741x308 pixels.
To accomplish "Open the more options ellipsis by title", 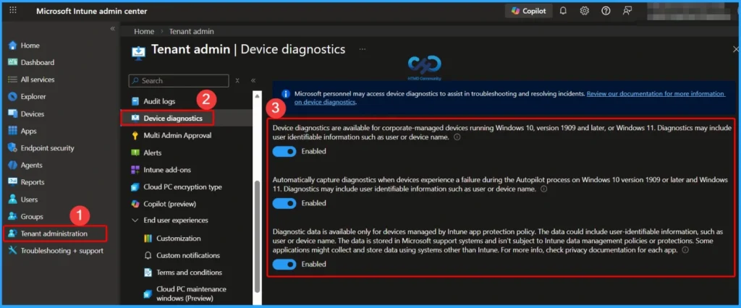I will point(363,48).
